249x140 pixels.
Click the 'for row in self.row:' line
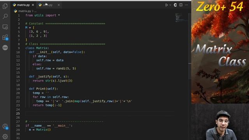pos(51,97)
